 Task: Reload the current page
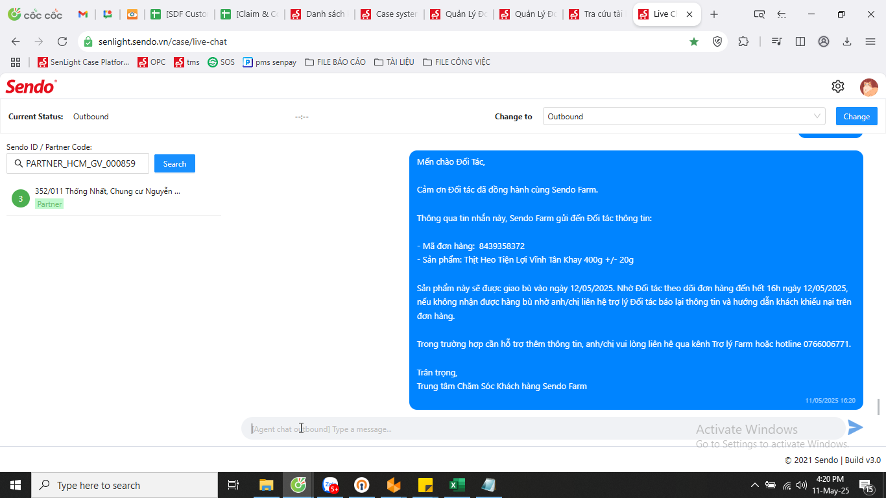click(x=62, y=41)
